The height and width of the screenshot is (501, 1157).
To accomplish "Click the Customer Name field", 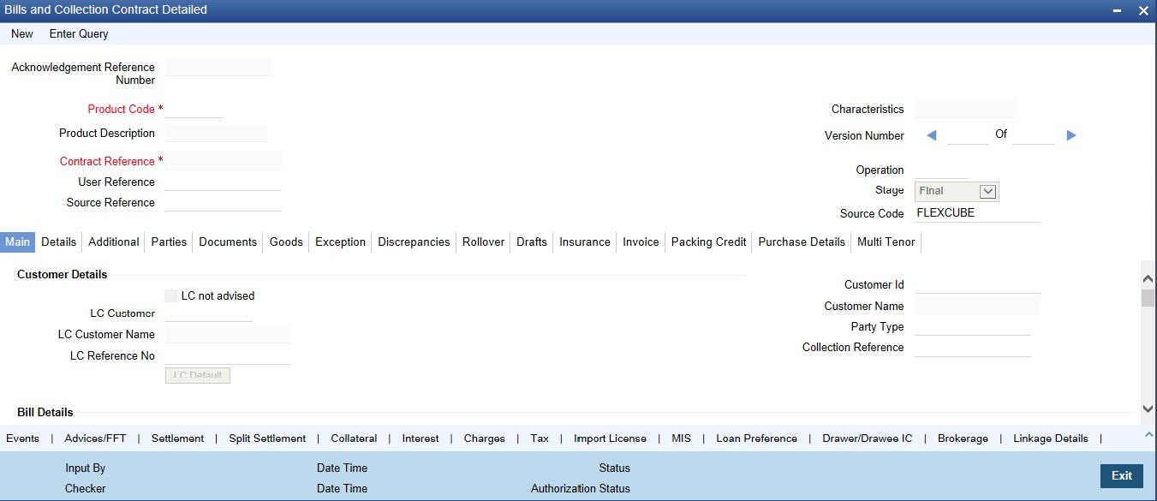I will pyautogui.click(x=977, y=306).
